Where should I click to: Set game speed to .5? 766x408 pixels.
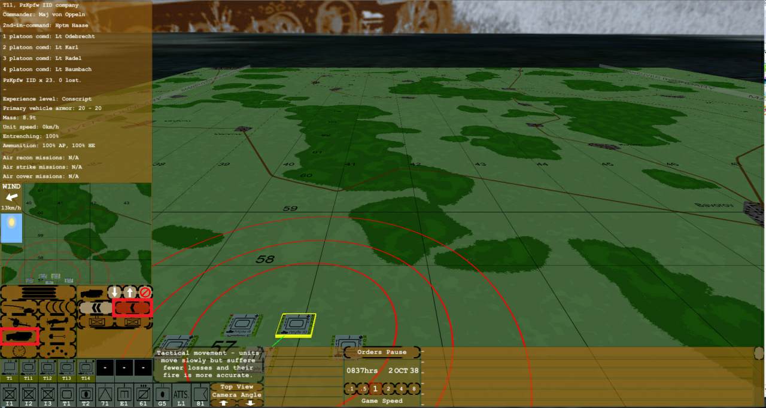coord(363,389)
